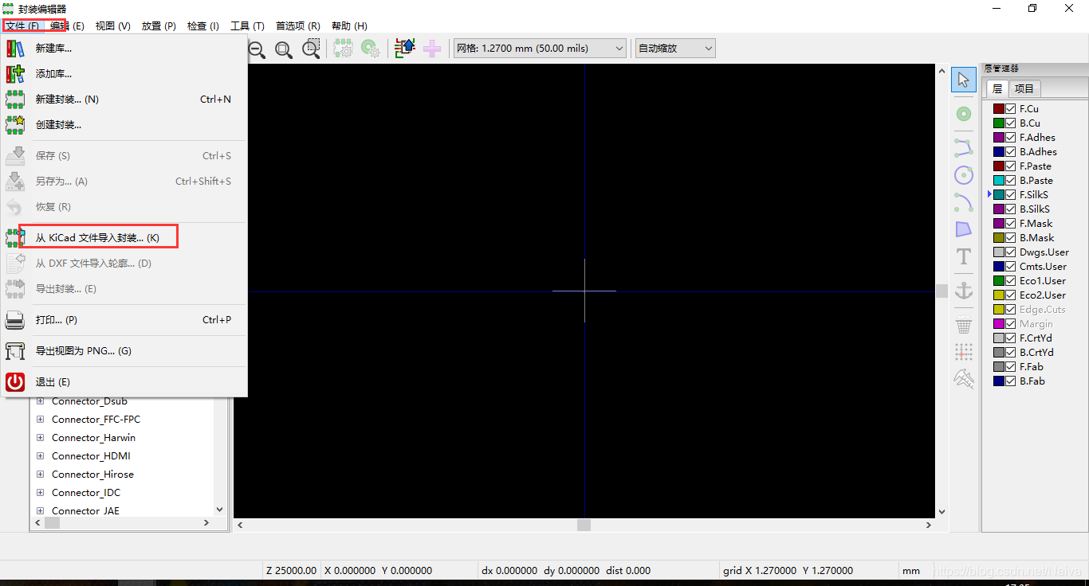Select the draw arc tool
Screen dimensions: 1089x586
tap(964, 202)
